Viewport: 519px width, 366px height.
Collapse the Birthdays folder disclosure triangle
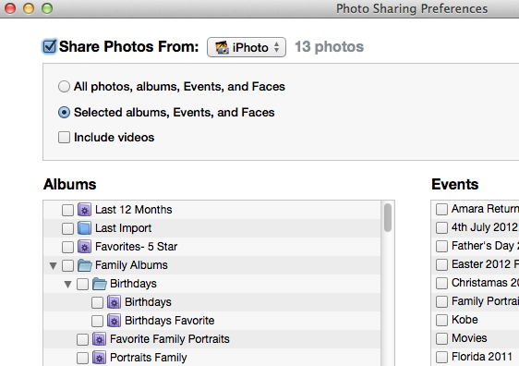pyautogui.click(x=67, y=284)
